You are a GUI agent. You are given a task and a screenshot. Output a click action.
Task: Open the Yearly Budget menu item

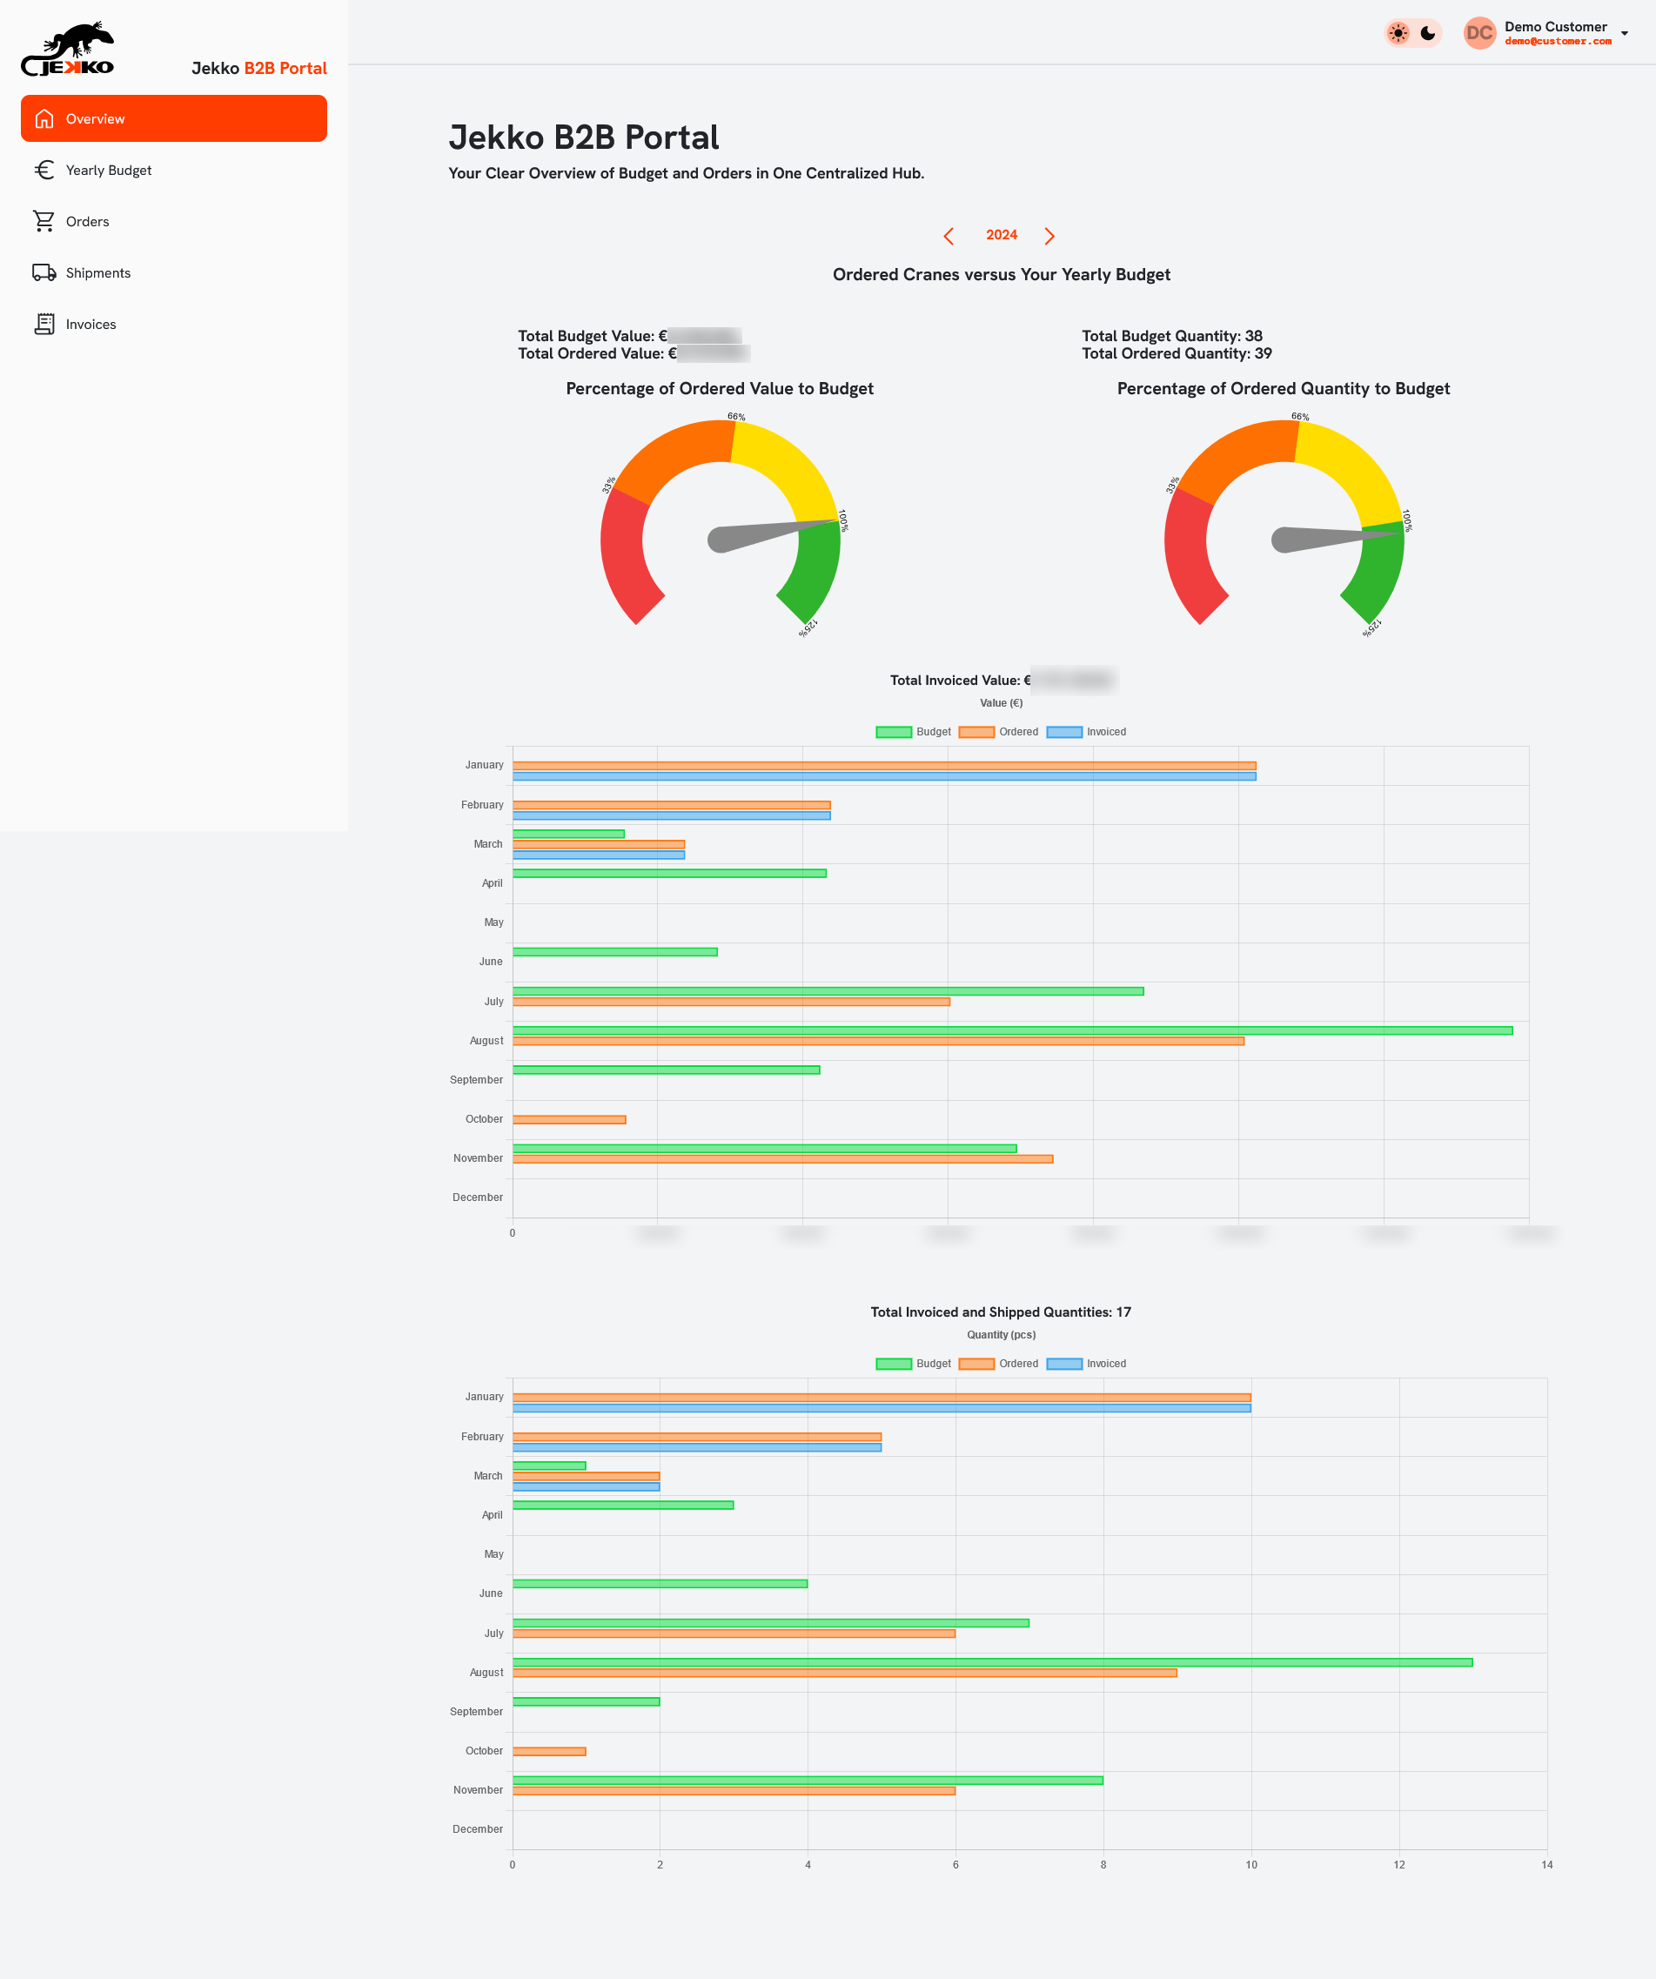(x=173, y=170)
